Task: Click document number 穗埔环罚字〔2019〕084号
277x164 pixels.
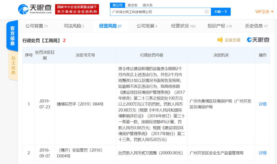Action: tap(80, 104)
